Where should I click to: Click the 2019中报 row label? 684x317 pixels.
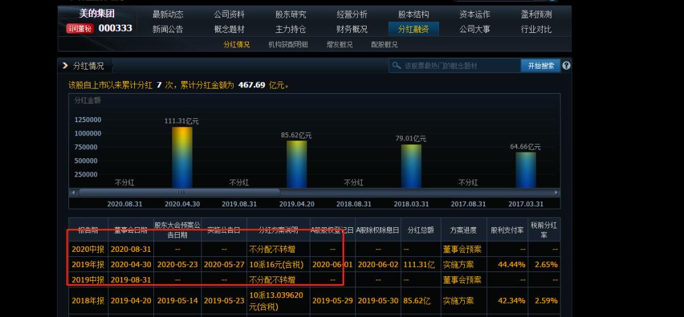[88, 280]
